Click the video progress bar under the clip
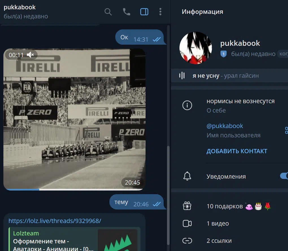The image size is (288, 251). tap(74, 189)
